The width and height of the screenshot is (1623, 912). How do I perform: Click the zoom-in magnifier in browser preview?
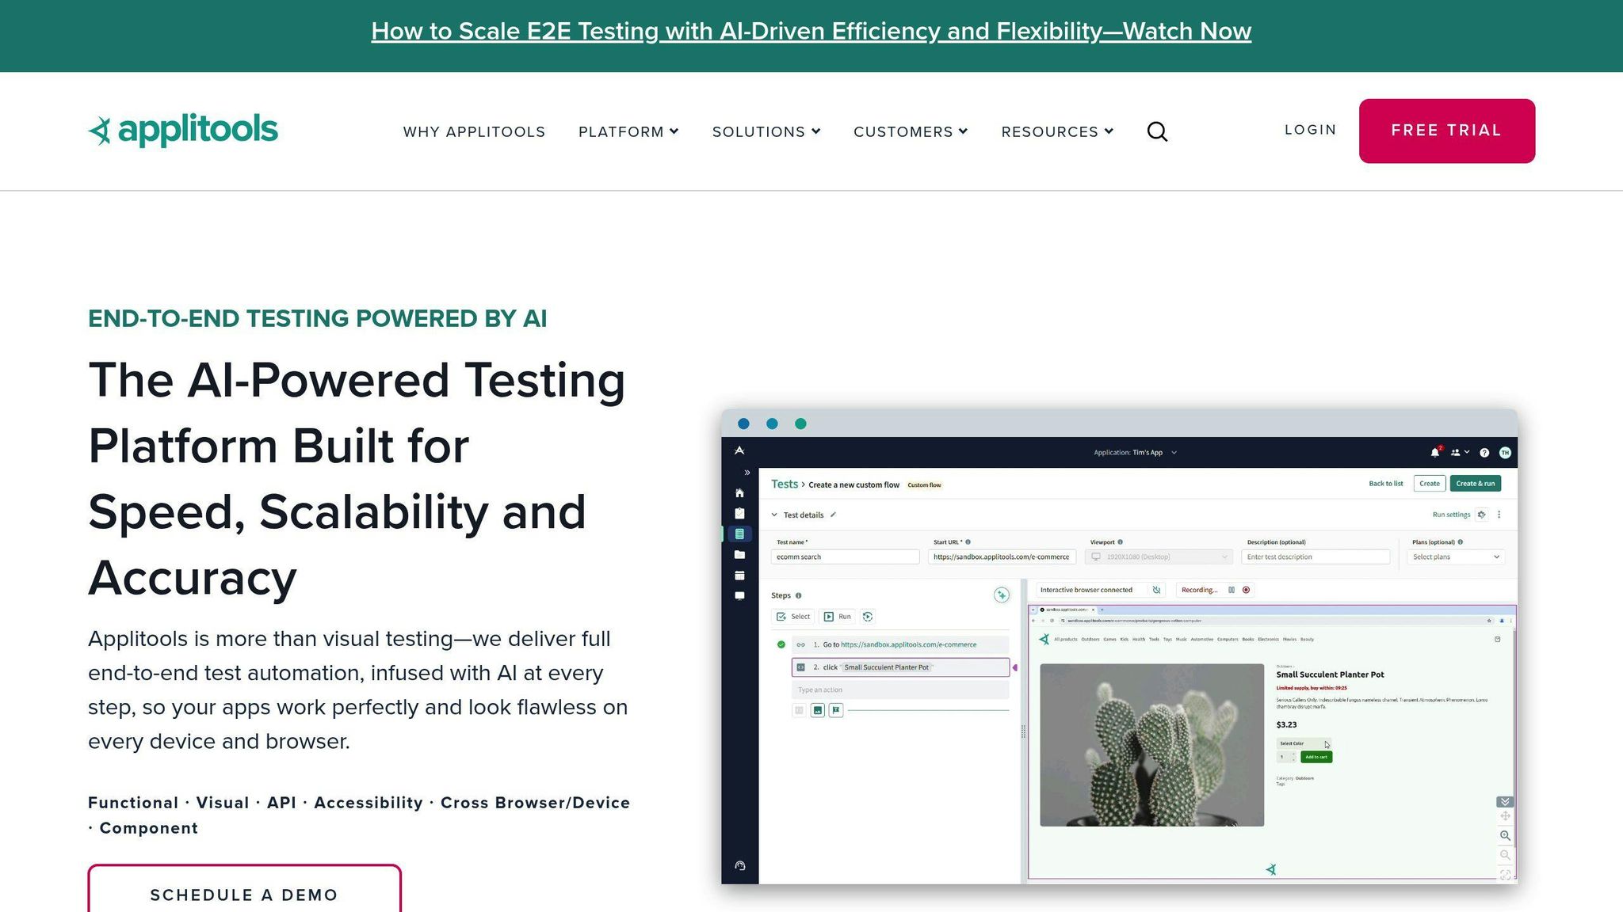[1505, 835]
